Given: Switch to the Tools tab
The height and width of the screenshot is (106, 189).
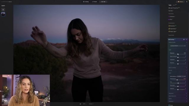Looking at the screenshot, I should click(170, 5).
